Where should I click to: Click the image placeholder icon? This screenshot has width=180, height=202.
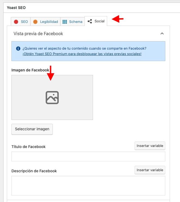(x=52, y=98)
